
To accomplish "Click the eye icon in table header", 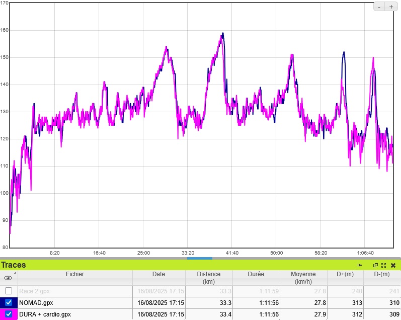I will (x=8, y=278).
